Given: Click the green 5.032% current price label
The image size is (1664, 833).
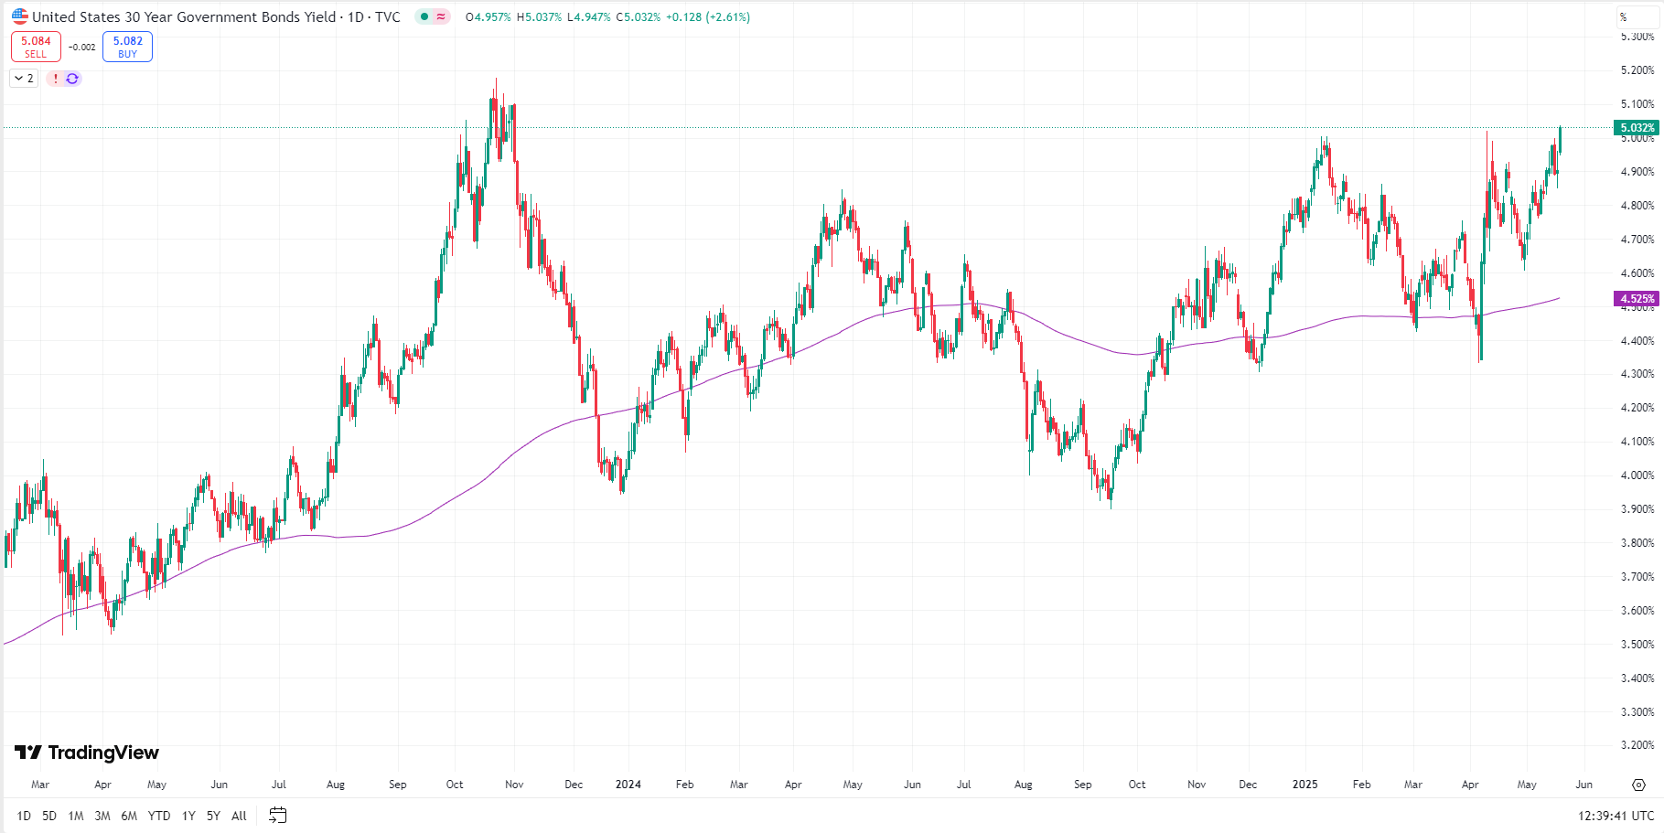Looking at the screenshot, I should pyautogui.click(x=1637, y=128).
